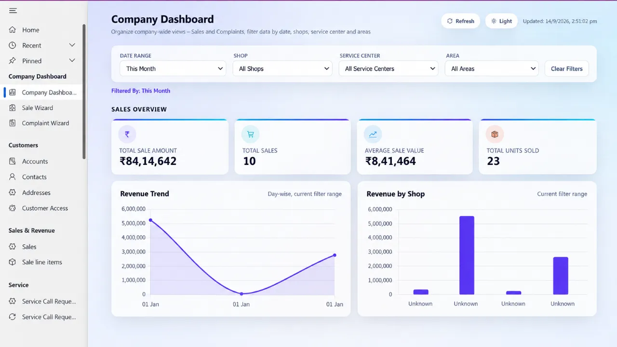Viewport: 617px width, 347px height.
Task: Go to Contacts in Customers section
Action: [x=42, y=177]
